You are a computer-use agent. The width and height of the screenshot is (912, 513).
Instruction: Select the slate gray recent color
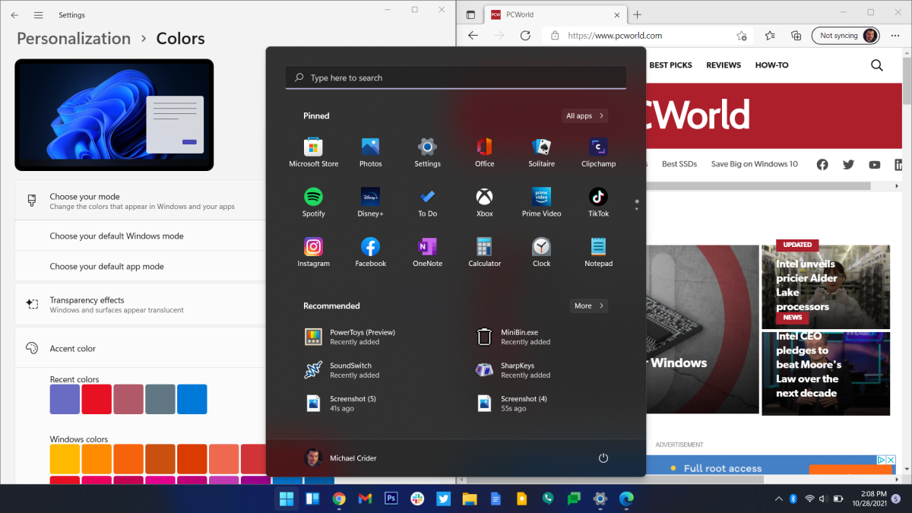point(160,399)
